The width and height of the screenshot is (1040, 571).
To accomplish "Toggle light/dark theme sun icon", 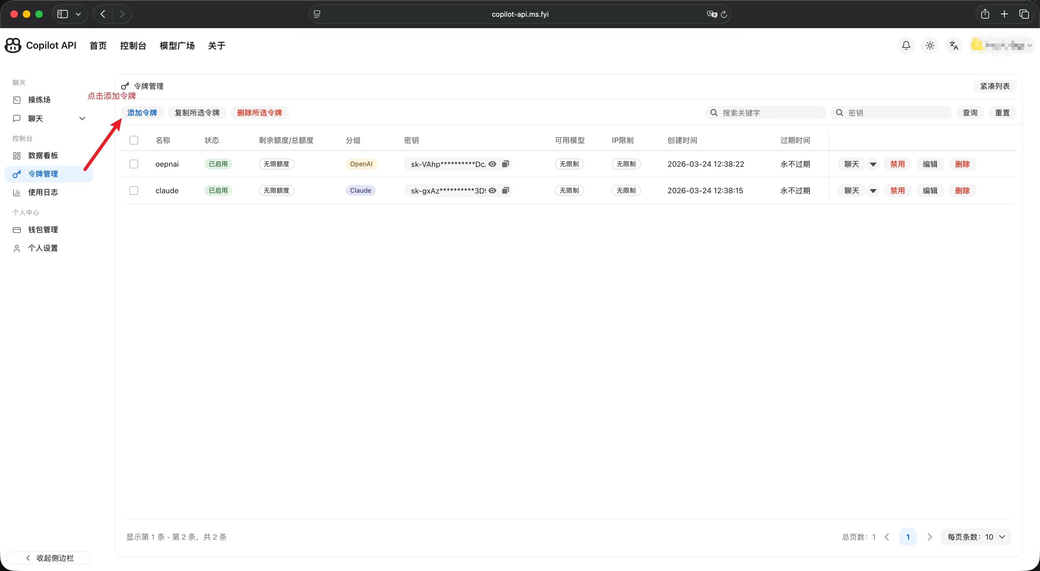I will coord(930,46).
